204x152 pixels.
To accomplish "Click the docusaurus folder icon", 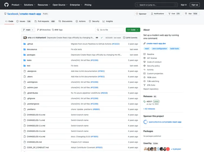I will 24,49.
